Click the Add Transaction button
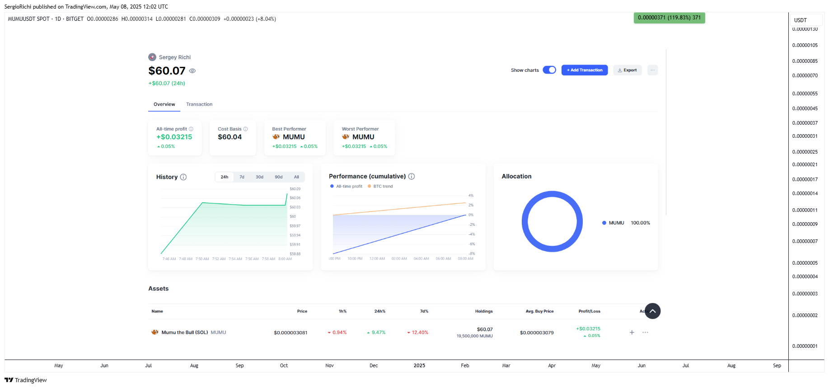This screenshot has height=388, width=829. pos(585,70)
